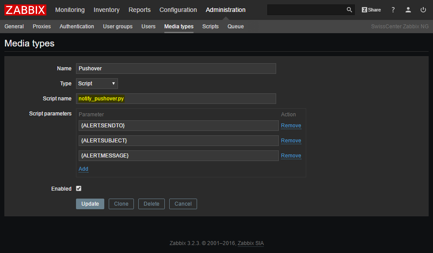The width and height of the screenshot is (433, 253).
Task: Open help via question mark icon
Action: click(393, 10)
